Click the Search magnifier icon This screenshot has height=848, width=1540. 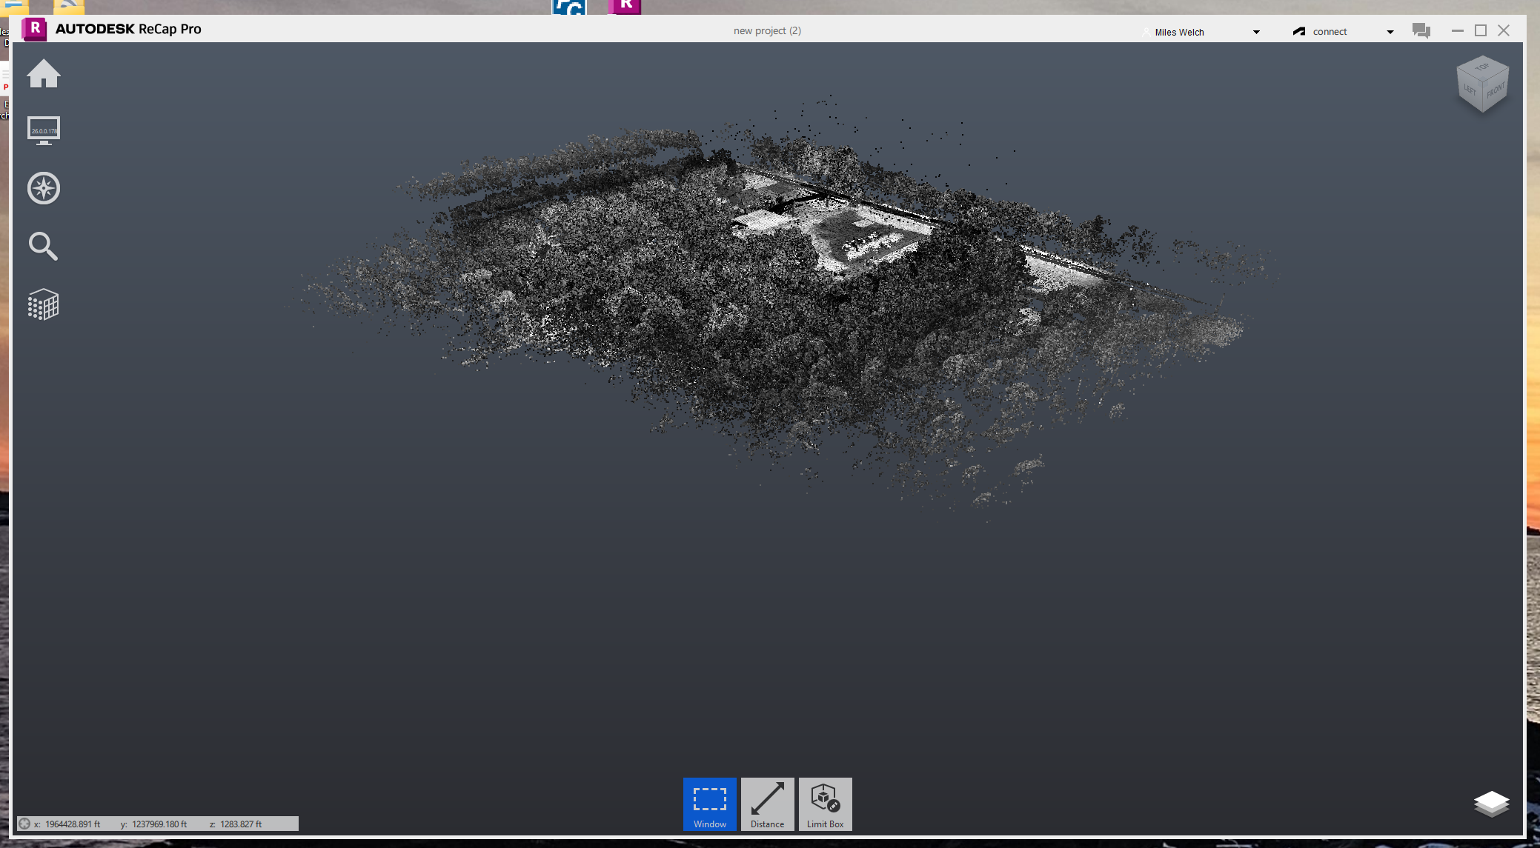[43, 246]
